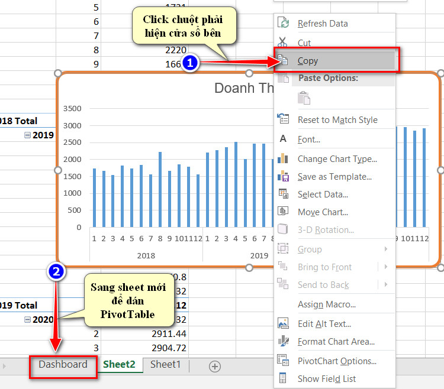Click the Select Data icon

284,194
